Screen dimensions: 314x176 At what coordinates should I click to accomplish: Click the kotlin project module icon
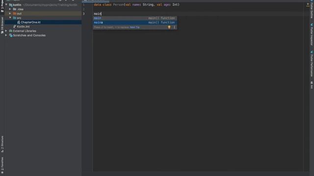11,4
